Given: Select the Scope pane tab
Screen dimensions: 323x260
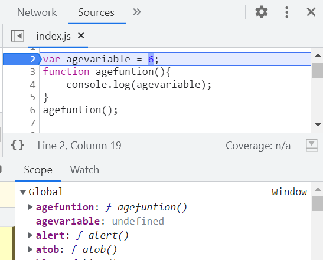Looking at the screenshot, I should pos(38,170).
